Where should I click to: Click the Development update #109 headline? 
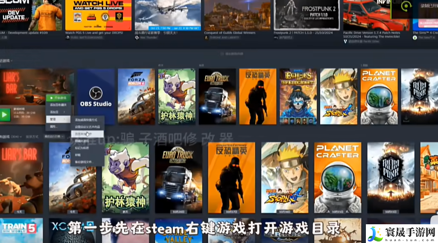pos(24,33)
